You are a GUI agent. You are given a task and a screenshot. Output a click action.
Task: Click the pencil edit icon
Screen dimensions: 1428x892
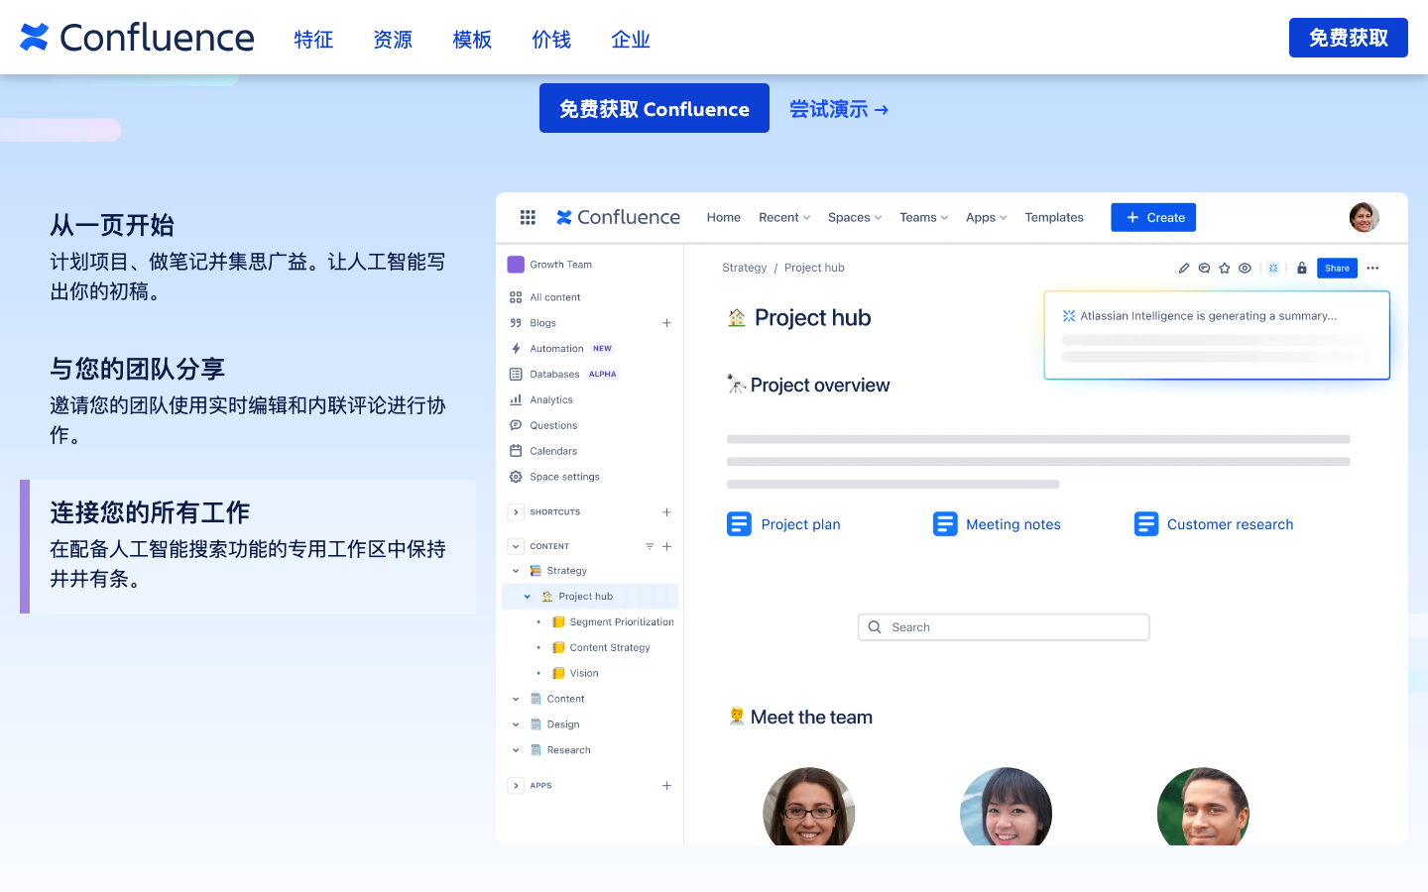tap(1183, 269)
